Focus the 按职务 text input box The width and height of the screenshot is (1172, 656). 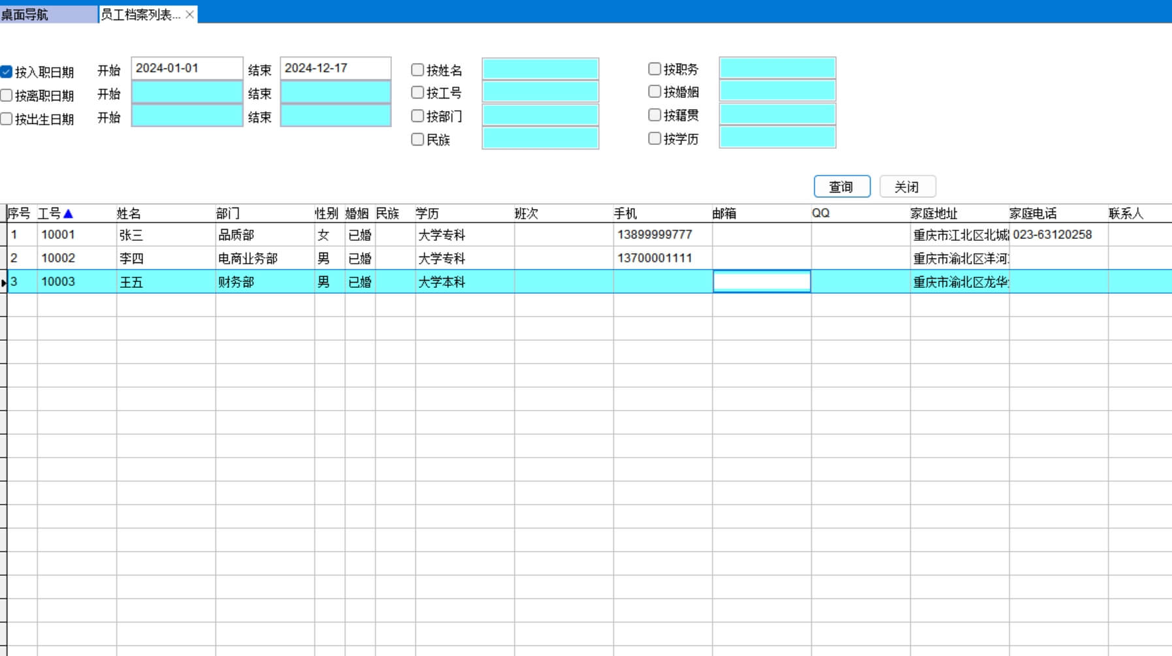click(777, 69)
